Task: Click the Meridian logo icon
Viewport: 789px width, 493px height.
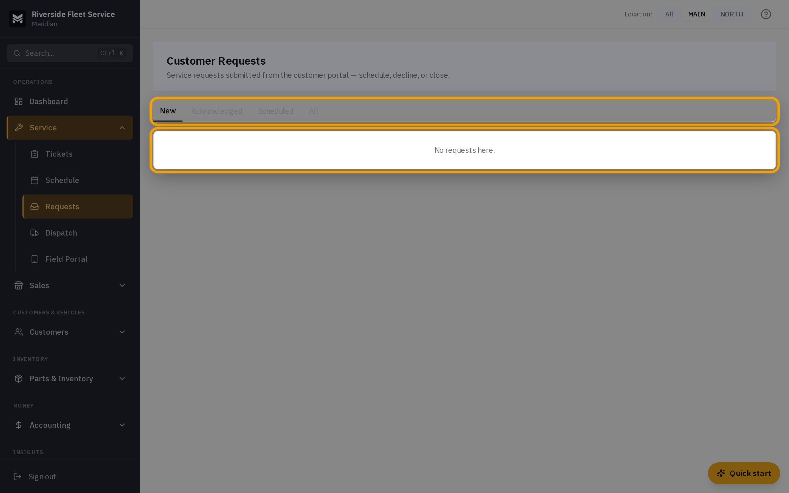Action: pos(17,19)
